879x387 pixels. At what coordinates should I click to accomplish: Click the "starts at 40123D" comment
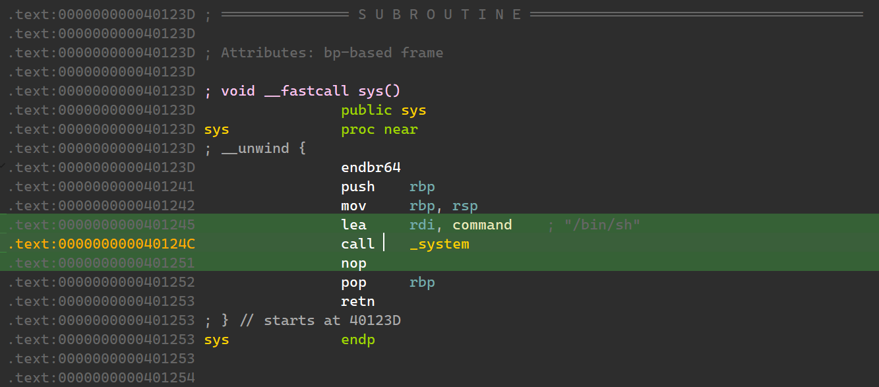[332, 321]
